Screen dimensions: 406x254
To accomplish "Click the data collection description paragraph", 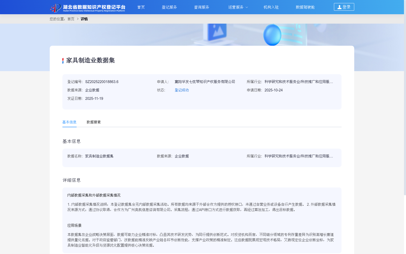I will click(201, 207).
